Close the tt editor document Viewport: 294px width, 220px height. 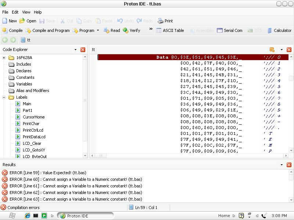tap(289, 49)
